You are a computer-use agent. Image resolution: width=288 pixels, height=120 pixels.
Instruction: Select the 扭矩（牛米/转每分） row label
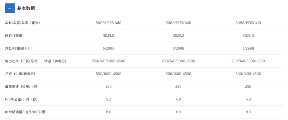pyautogui.click(x=20, y=74)
